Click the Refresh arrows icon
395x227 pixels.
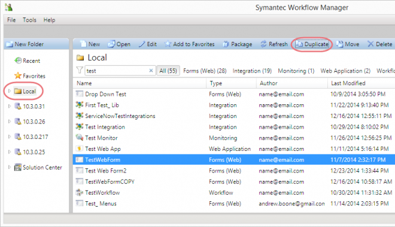(263, 44)
